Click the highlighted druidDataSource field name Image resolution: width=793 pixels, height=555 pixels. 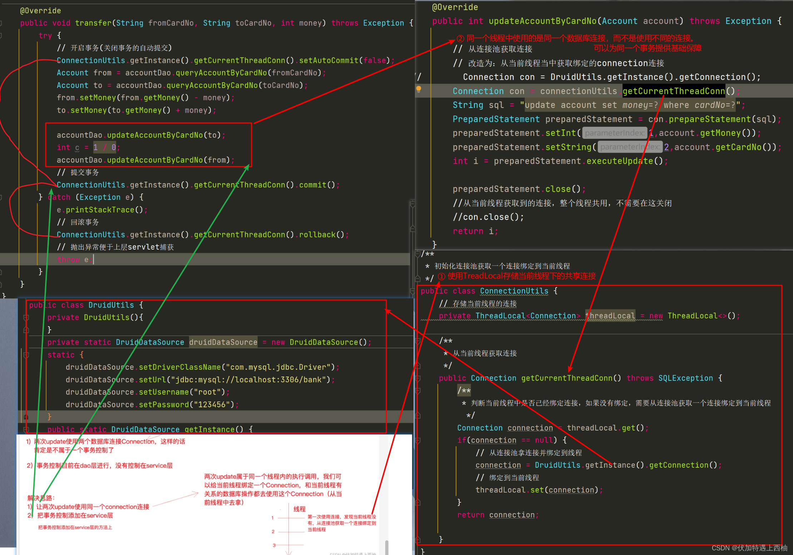[223, 342]
